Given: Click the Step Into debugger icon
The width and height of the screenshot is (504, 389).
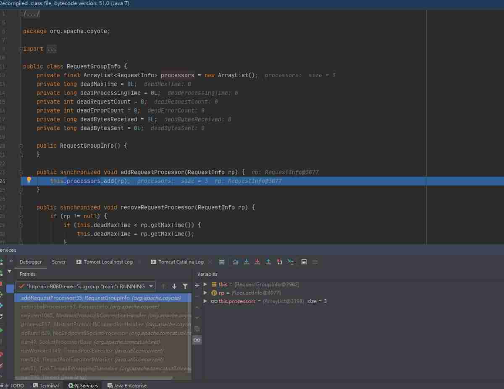Looking at the screenshot, I should 247,262.
